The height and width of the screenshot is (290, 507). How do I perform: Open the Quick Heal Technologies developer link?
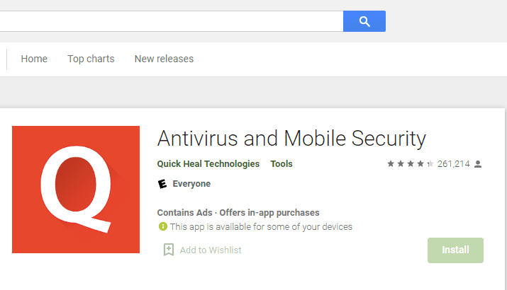(x=208, y=164)
